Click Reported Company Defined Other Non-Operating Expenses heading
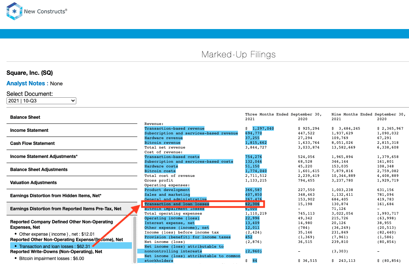 [x=61, y=224]
